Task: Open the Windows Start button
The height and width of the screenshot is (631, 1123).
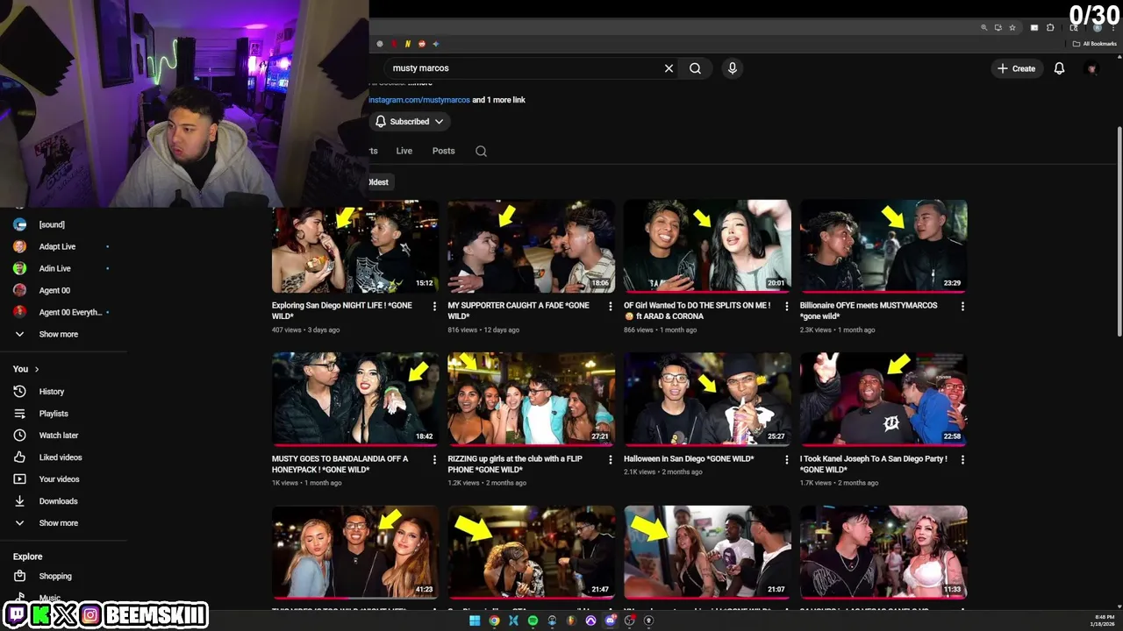Action: tap(475, 620)
